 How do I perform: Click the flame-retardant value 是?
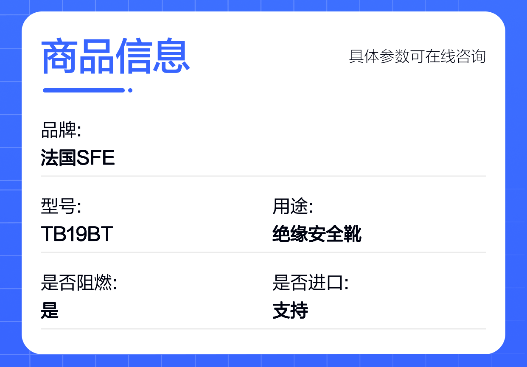50,311
